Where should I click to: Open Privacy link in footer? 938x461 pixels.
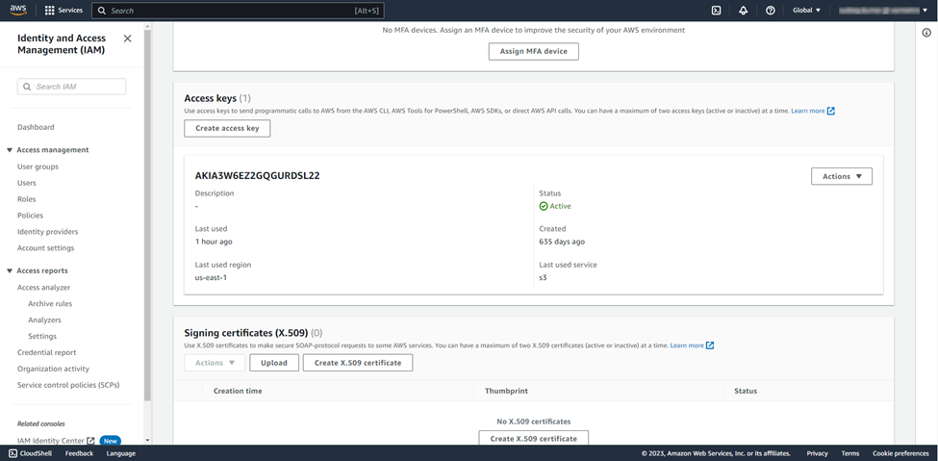pos(817,453)
